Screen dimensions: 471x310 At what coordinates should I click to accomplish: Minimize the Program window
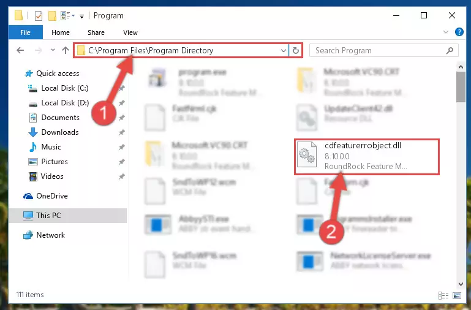click(x=396, y=15)
